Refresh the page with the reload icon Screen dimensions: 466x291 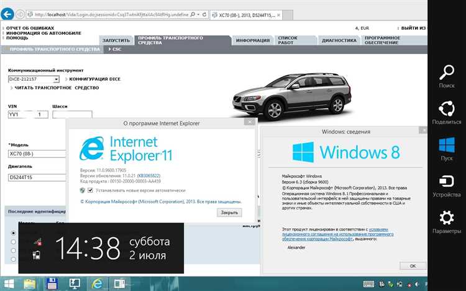coord(204,14)
